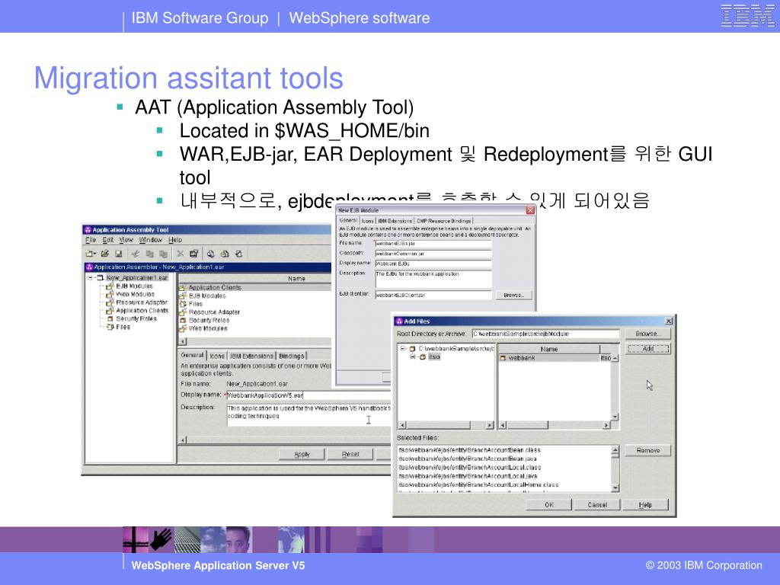The image size is (780, 585).
Task: Click the New_Application1.ear archive icon in tree
Action: [100, 277]
